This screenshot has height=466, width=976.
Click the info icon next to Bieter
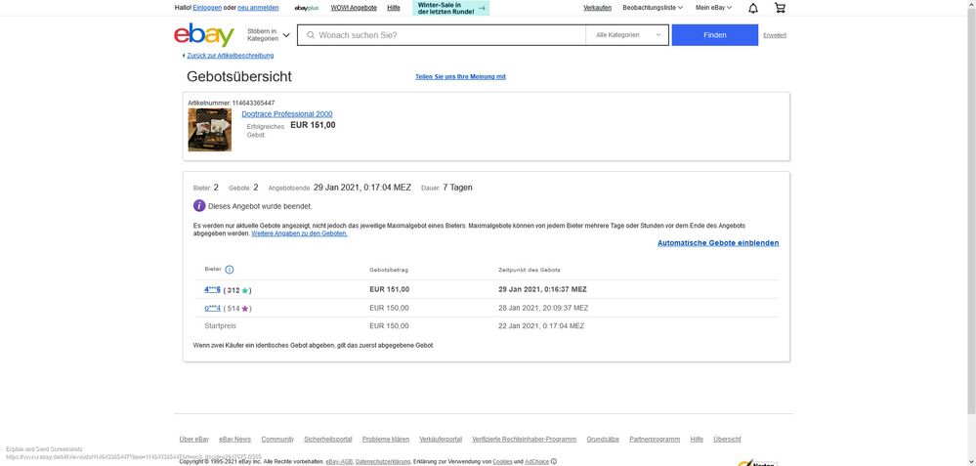pyautogui.click(x=230, y=270)
